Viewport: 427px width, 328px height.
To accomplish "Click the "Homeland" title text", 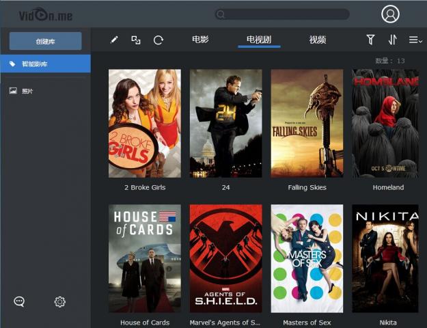I will [x=388, y=187].
